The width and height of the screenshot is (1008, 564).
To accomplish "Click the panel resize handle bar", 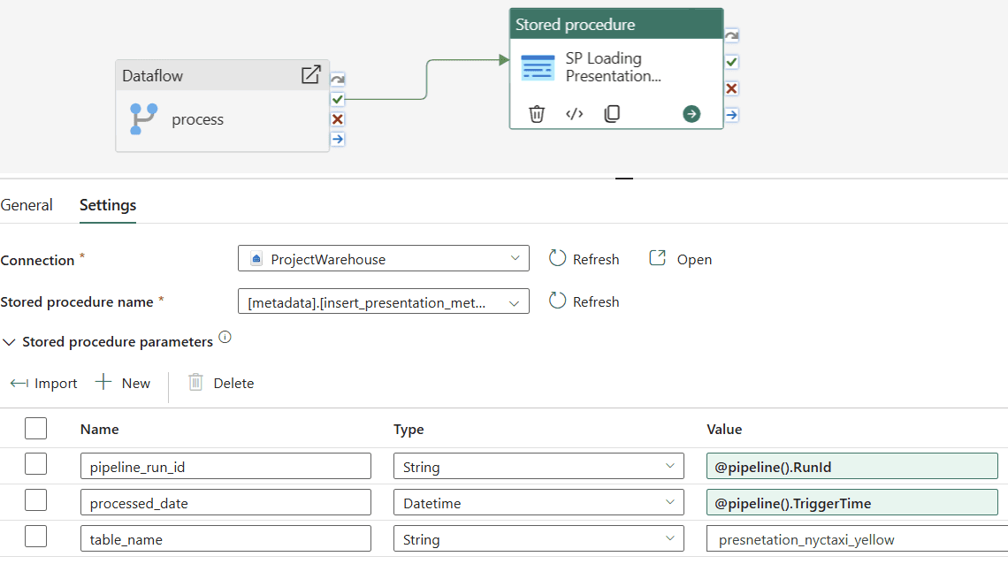I will point(623,179).
